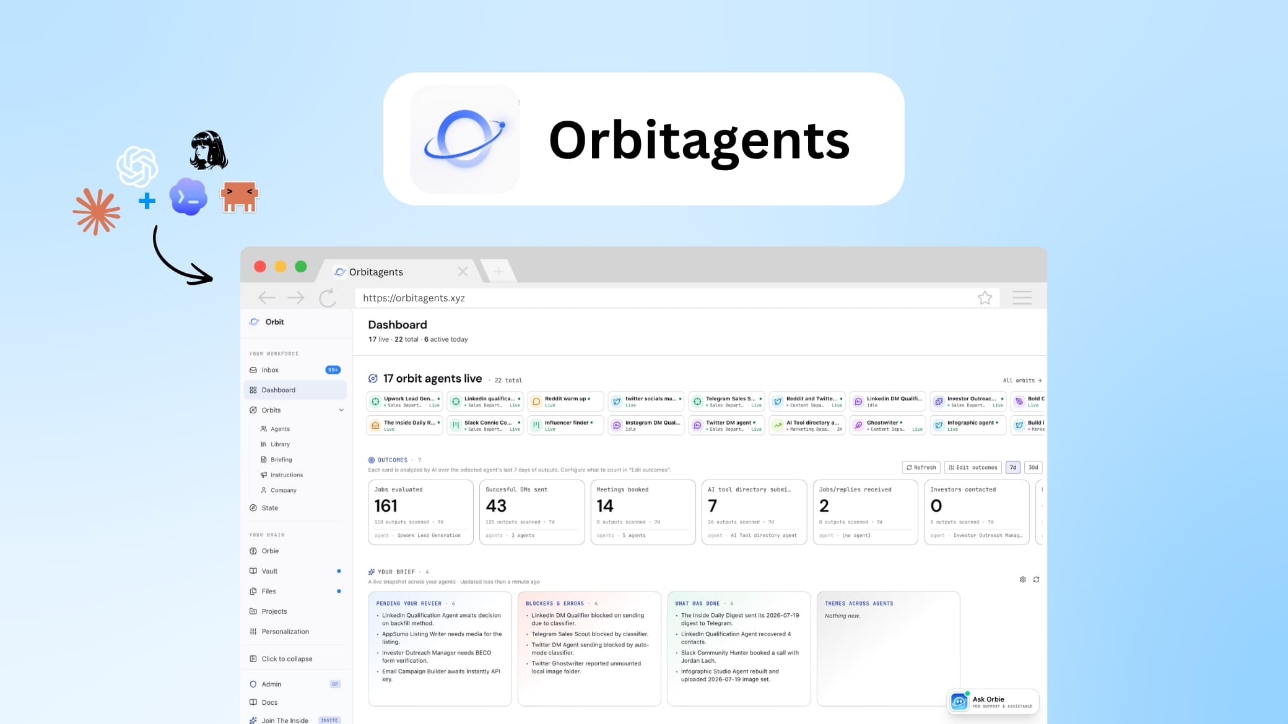This screenshot has width=1288, height=724.
Task: Click the Orbit logo in sidebar header
Action: [254, 322]
